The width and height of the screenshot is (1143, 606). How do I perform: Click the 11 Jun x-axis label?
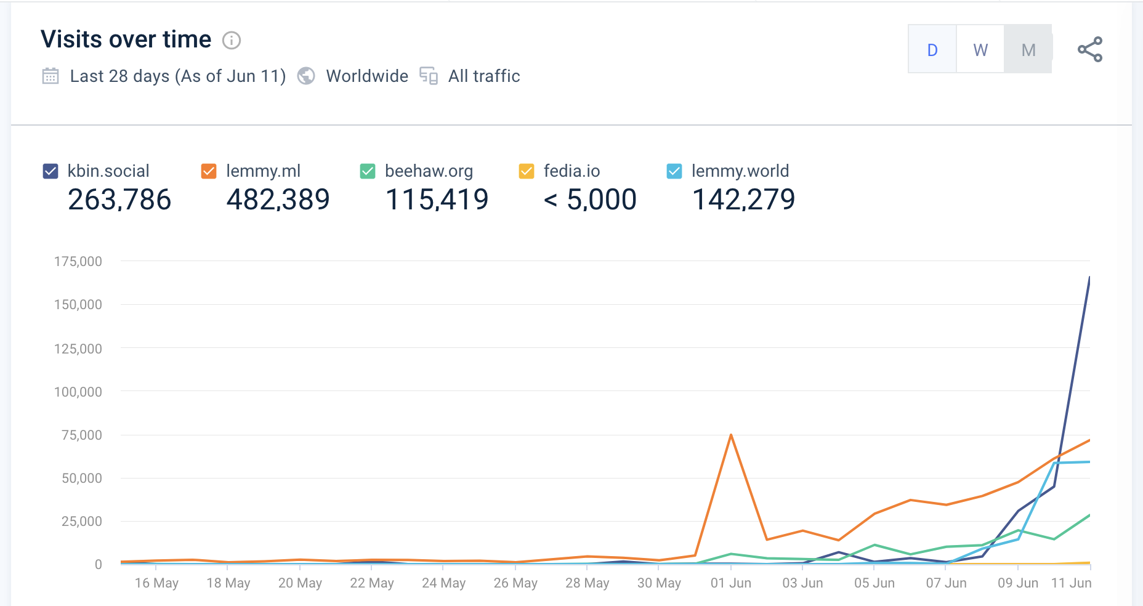[x=1071, y=583]
